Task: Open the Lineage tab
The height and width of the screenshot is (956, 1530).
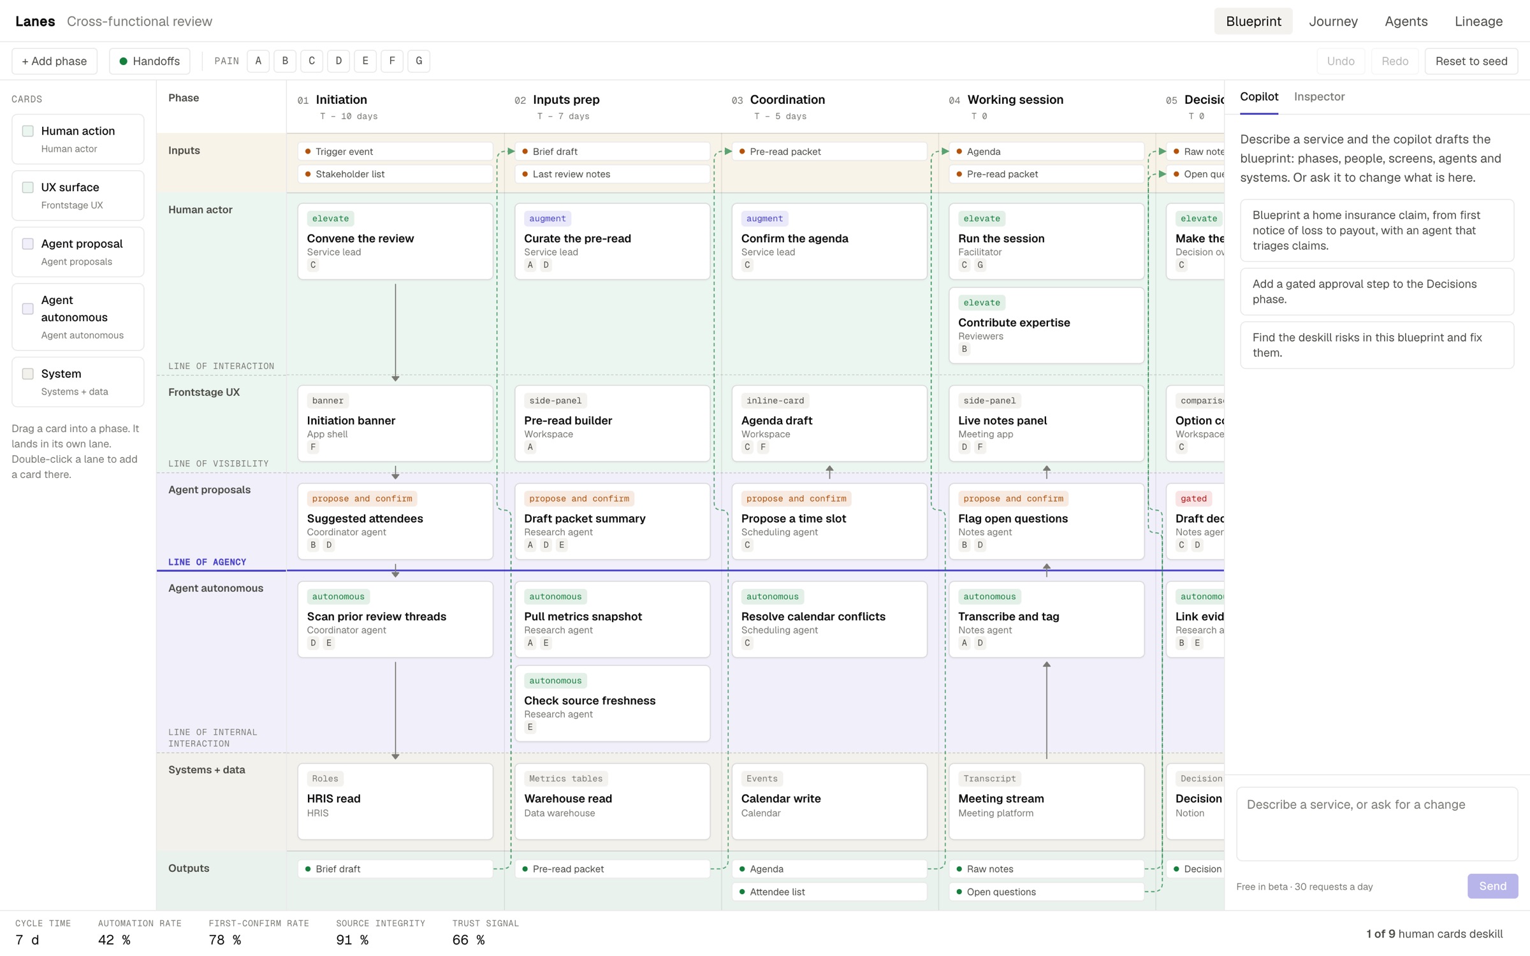Action: point(1478,21)
